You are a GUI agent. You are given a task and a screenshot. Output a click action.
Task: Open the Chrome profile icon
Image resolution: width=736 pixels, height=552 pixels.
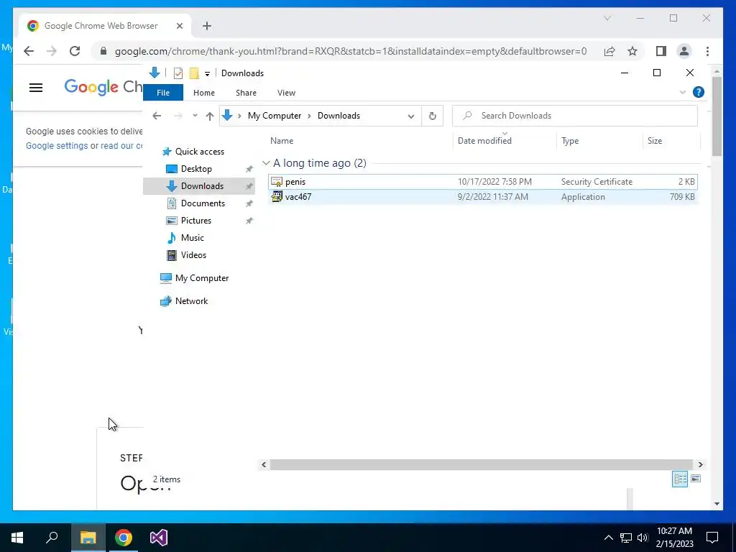click(x=684, y=51)
